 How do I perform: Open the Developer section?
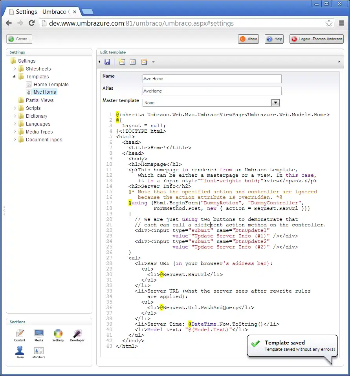[x=77, y=335]
